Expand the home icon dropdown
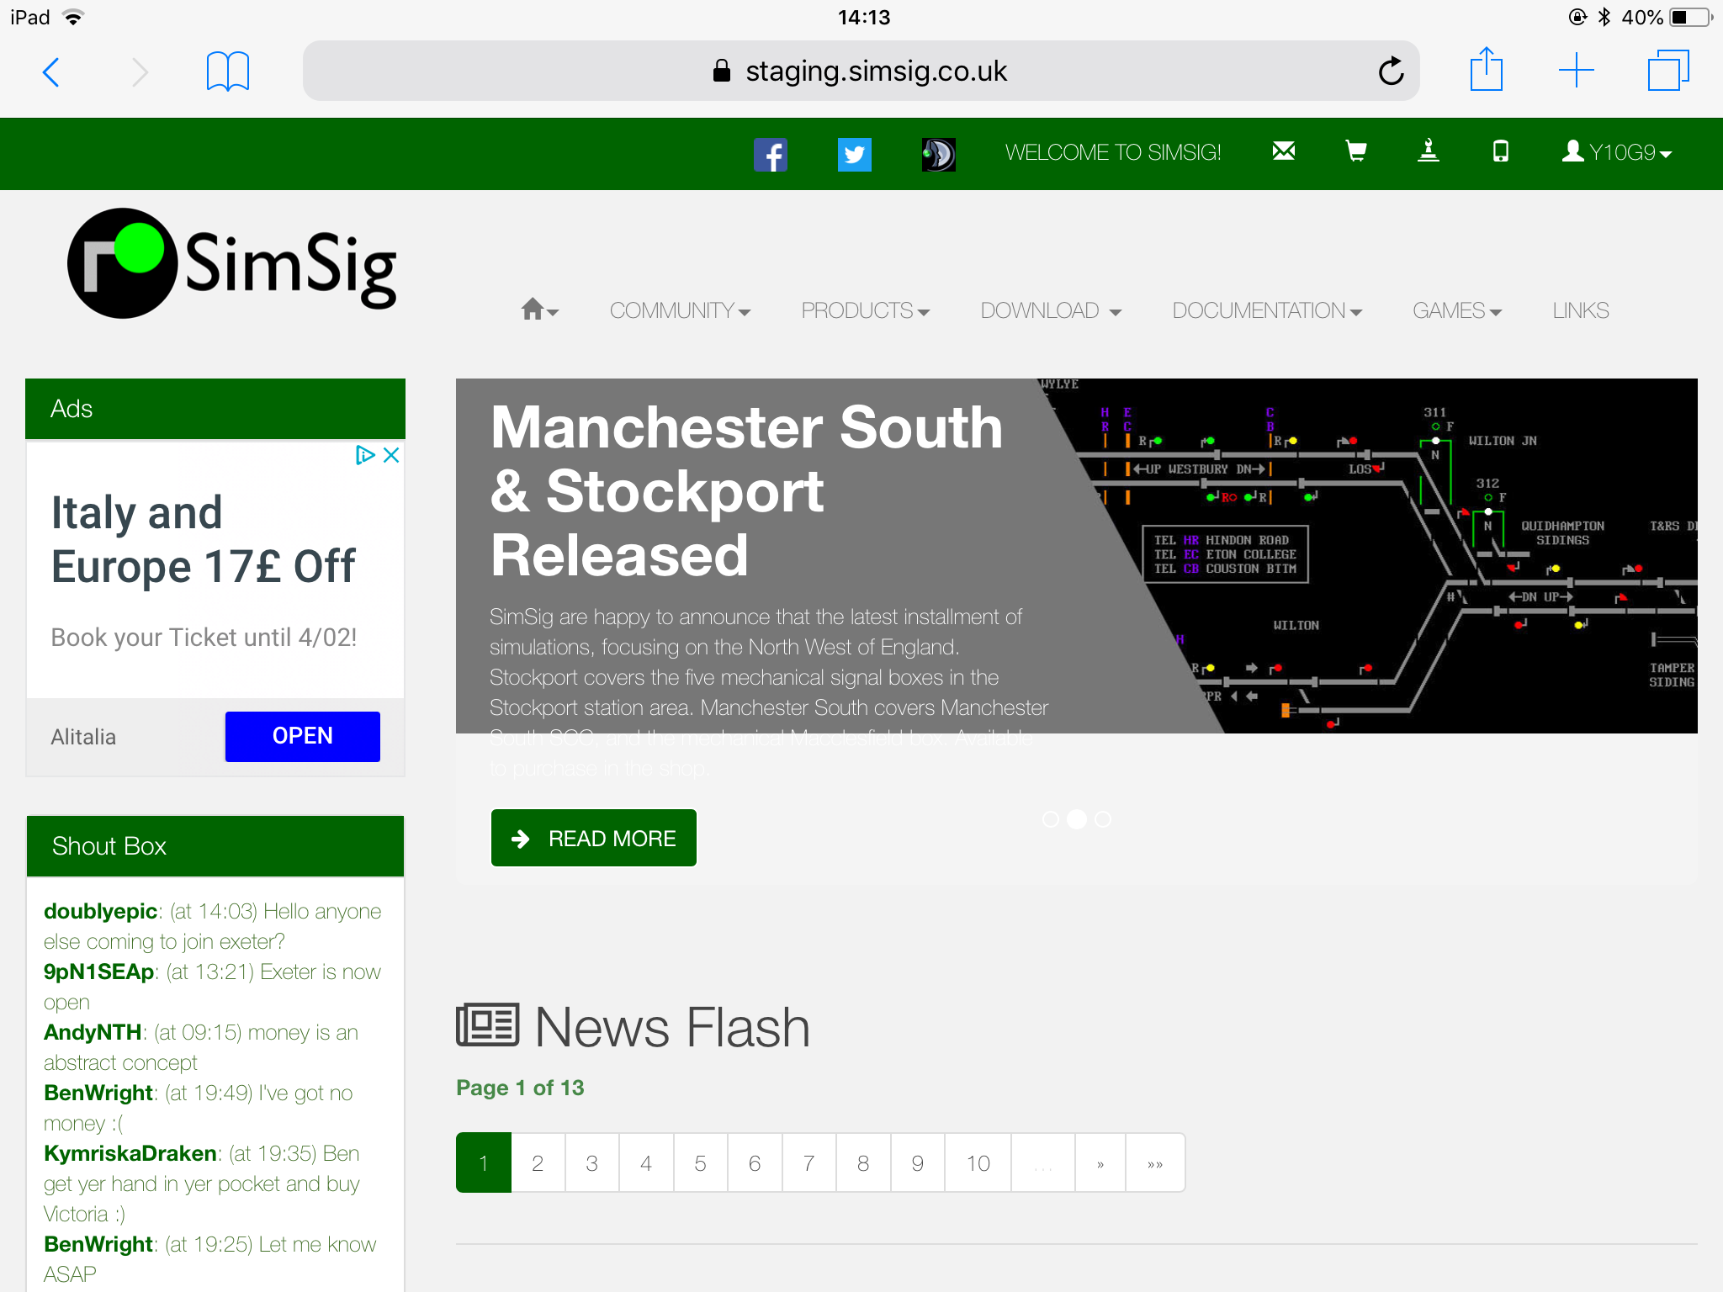Image resolution: width=1723 pixels, height=1292 pixels. coord(539,310)
